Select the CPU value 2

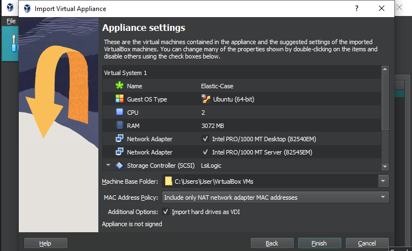click(203, 113)
